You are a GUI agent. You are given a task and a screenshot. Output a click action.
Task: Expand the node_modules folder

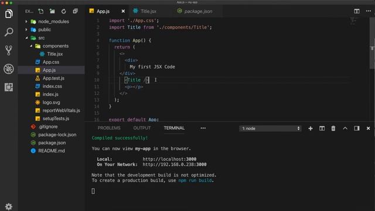coord(51,22)
